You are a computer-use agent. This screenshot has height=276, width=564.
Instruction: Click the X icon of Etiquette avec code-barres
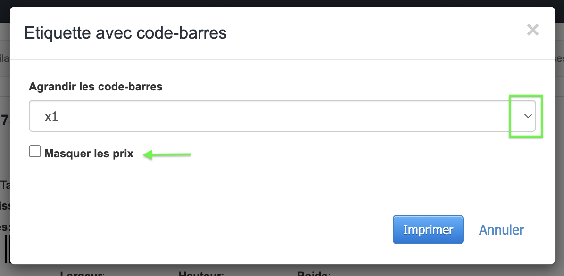tap(532, 30)
